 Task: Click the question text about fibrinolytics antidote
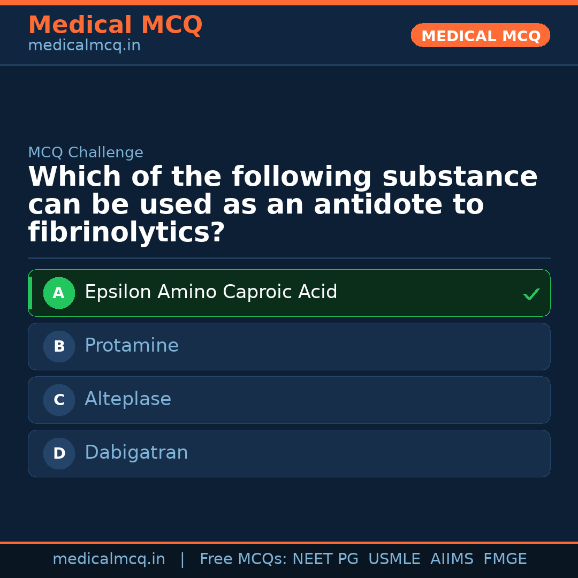point(283,204)
